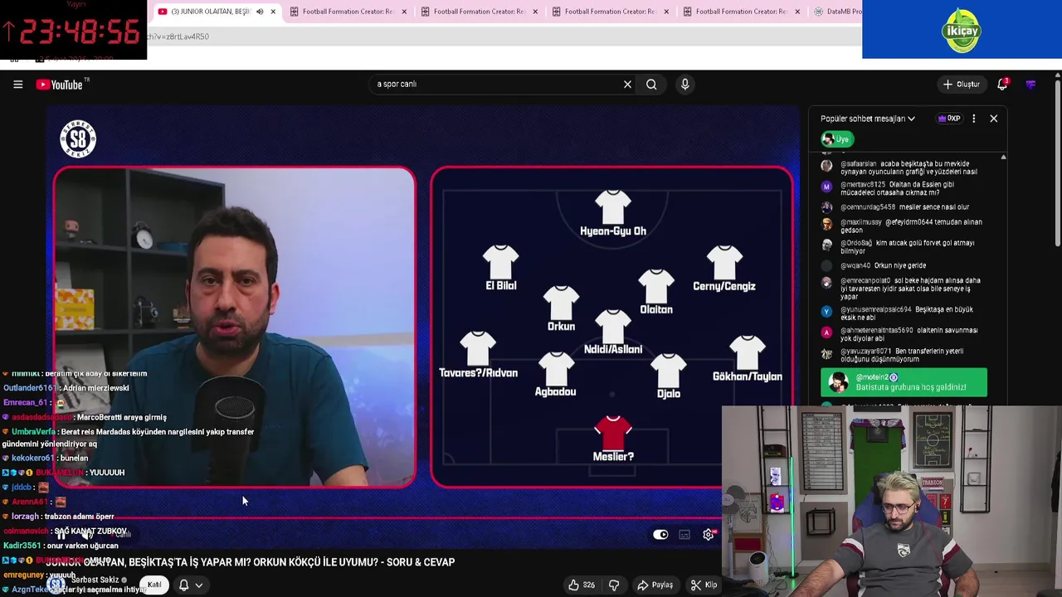
Task: Close the live chat panel
Action: 993,119
